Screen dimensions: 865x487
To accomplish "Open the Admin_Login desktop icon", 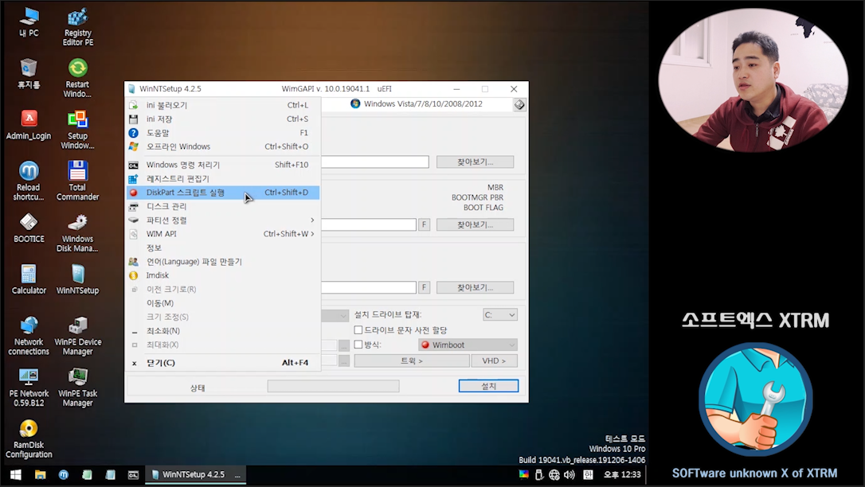I will tap(29, 125).
